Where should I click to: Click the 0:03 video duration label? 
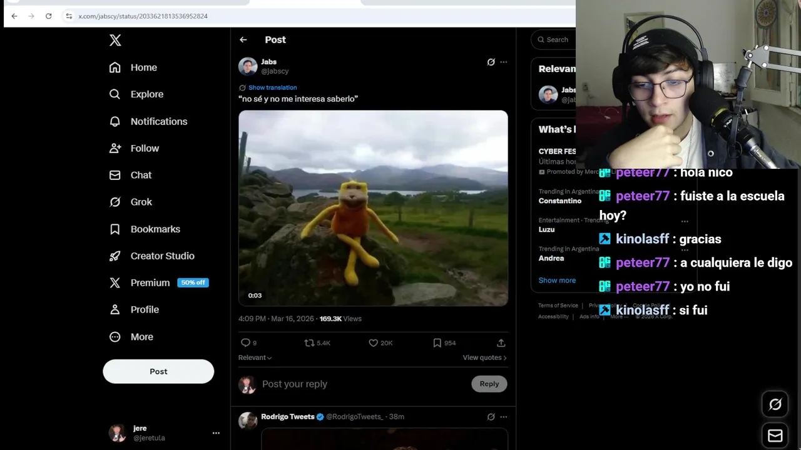[255, 296]
